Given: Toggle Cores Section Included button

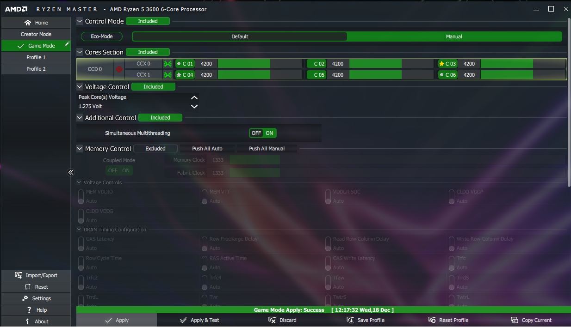Looking at the screenshot, I should click(148, 52).
